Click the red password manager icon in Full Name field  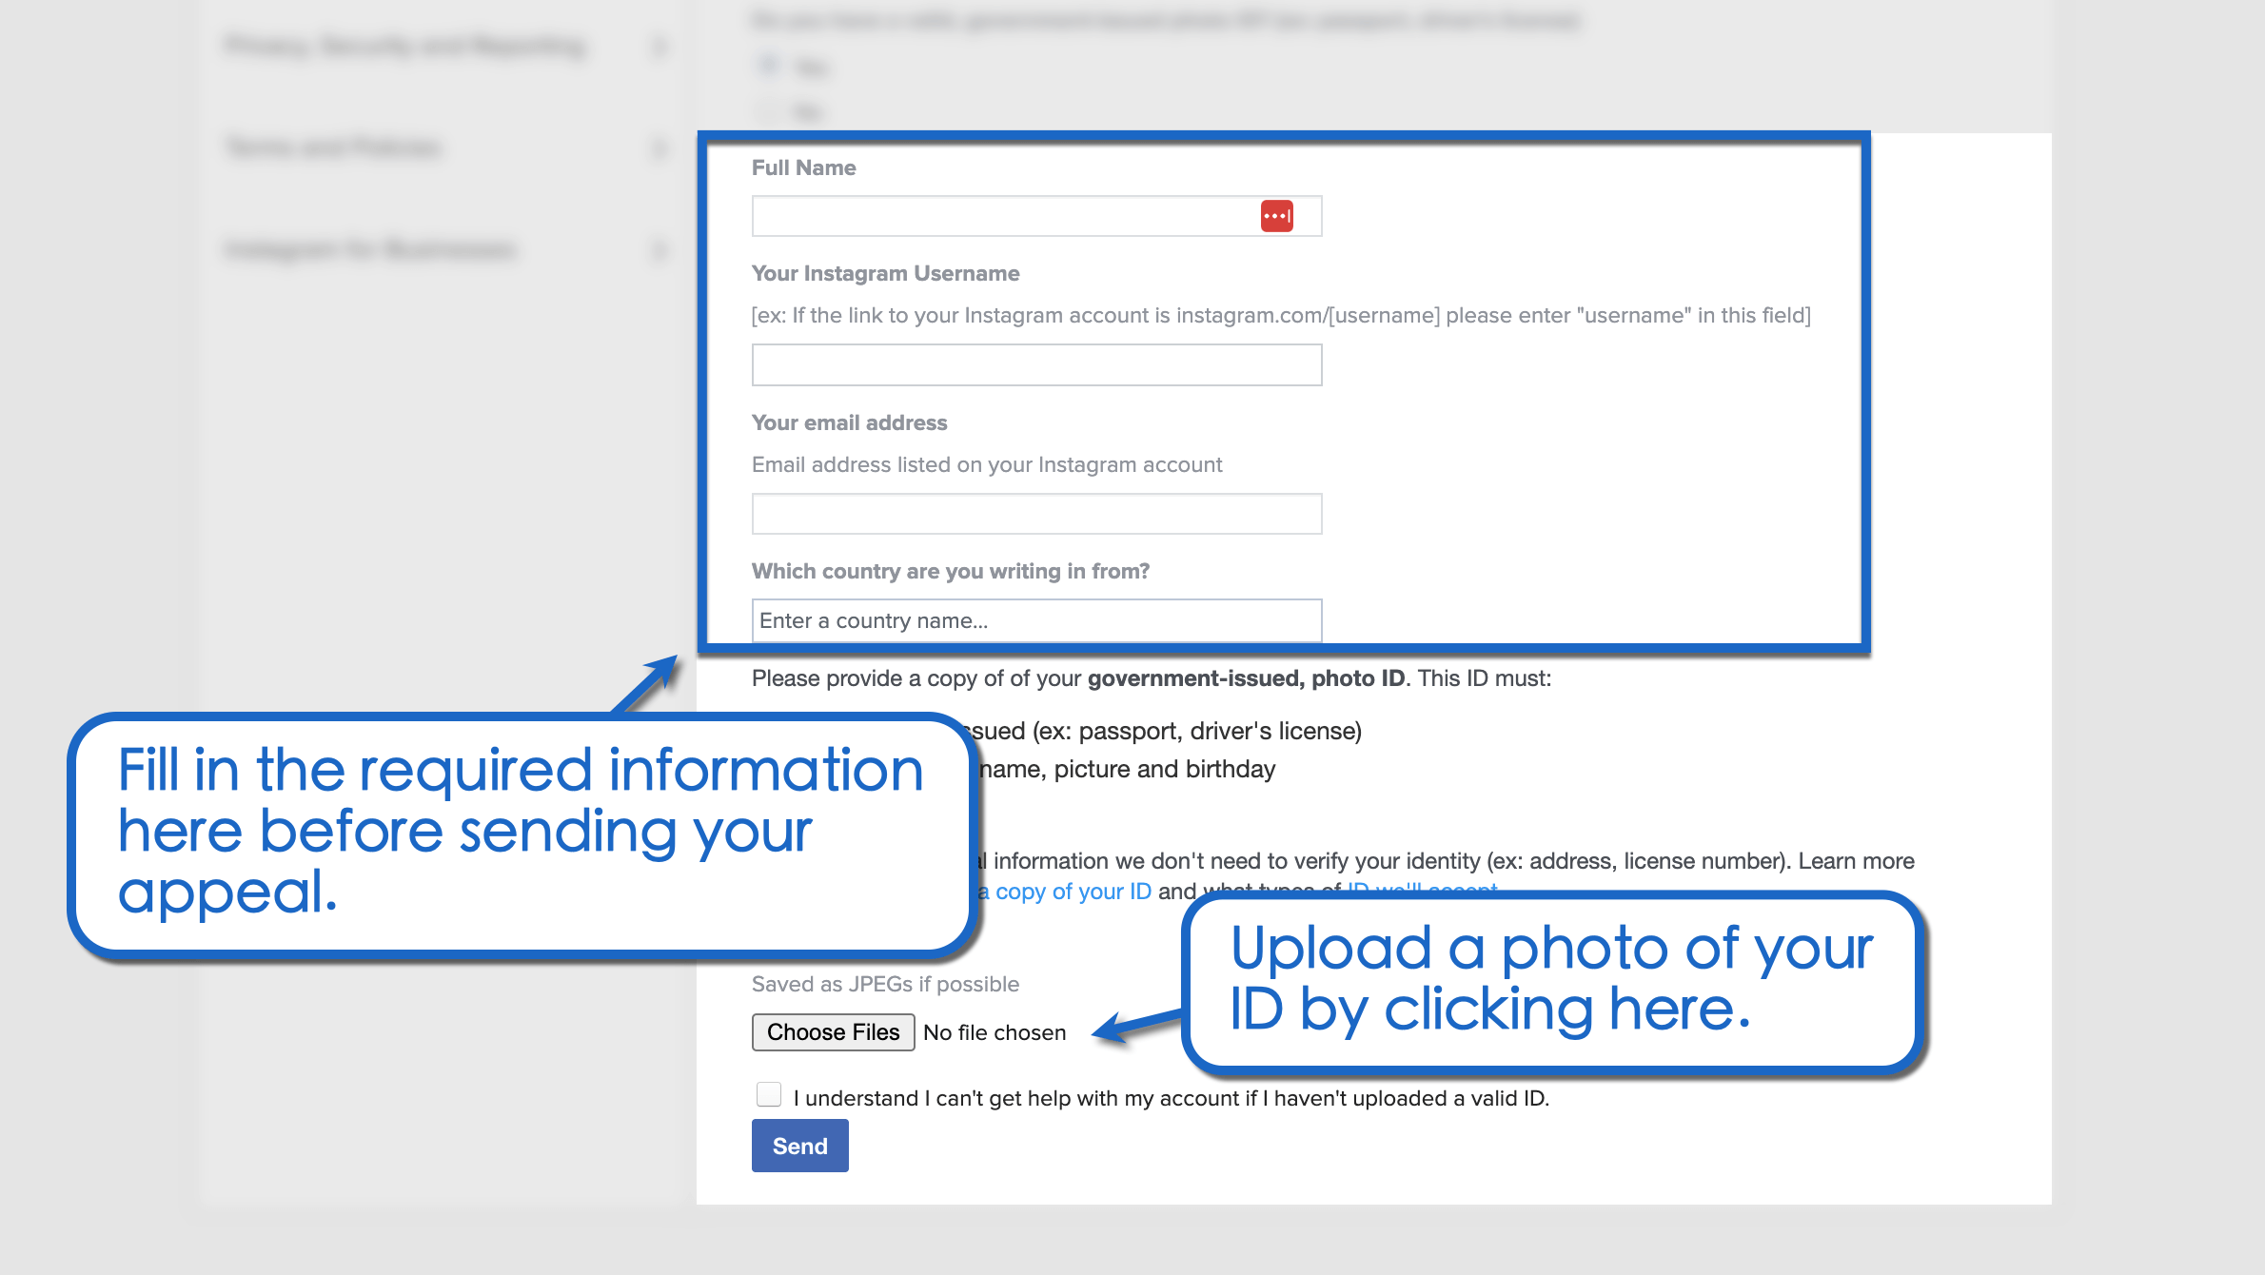(1275, 216)
